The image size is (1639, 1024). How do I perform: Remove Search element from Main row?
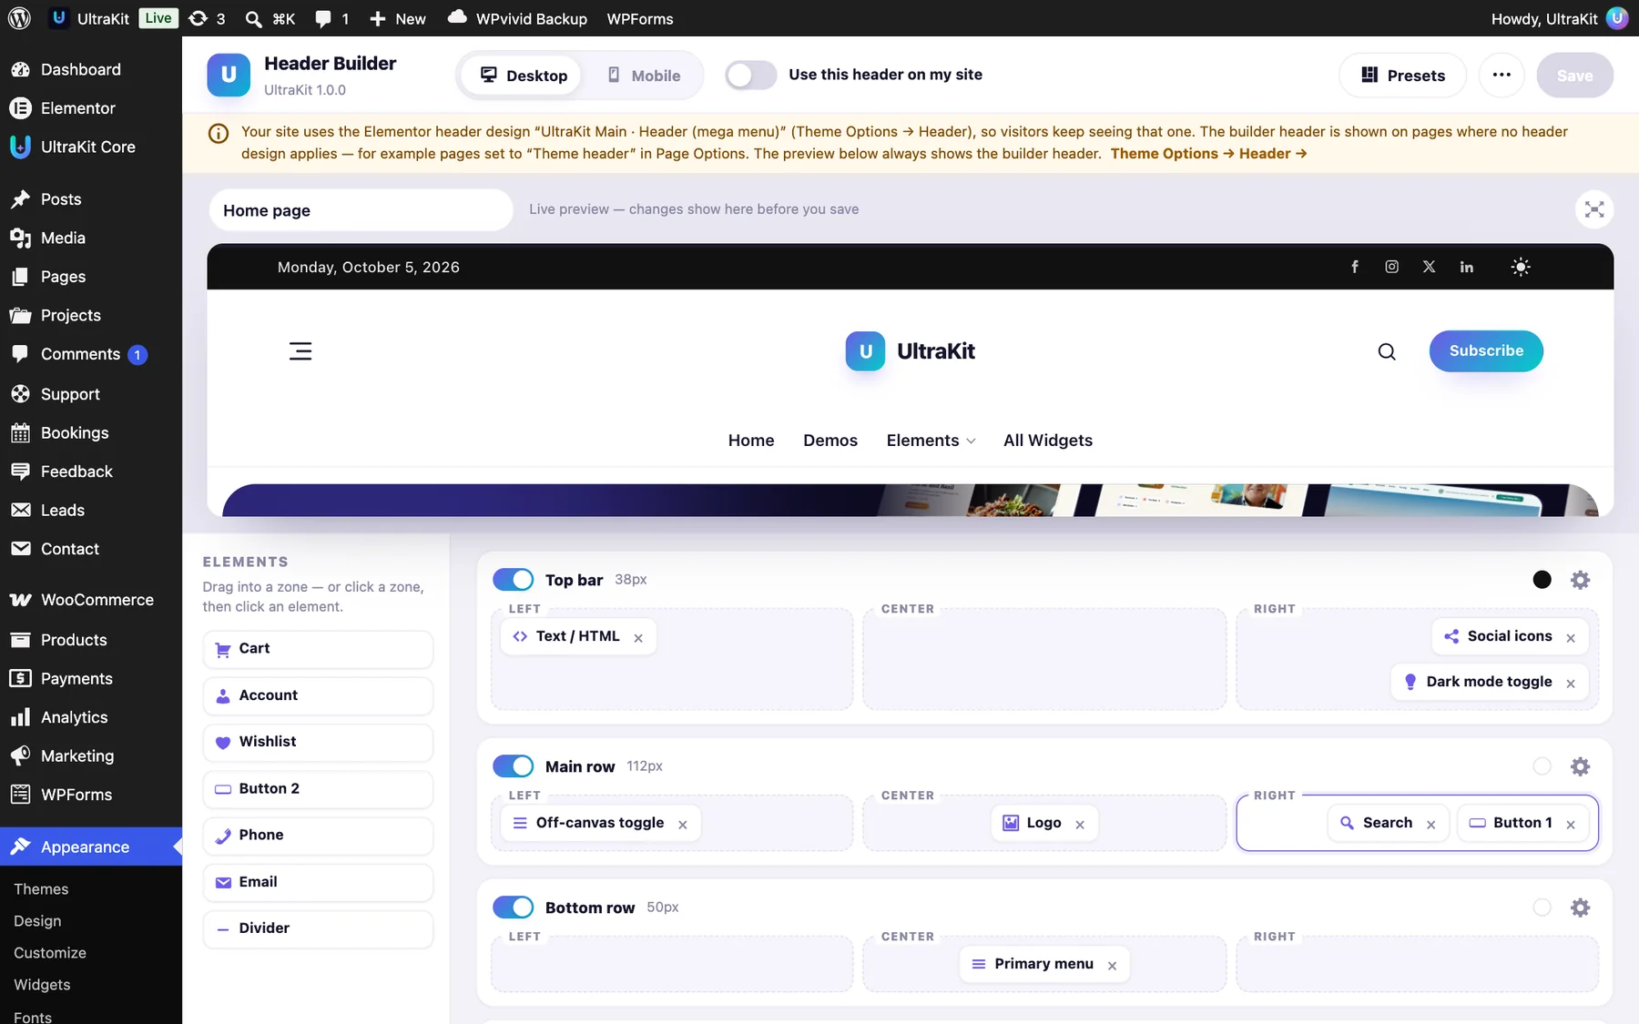[1430, 824]
